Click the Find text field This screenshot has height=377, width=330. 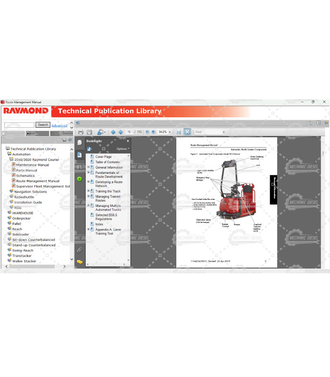207,132
